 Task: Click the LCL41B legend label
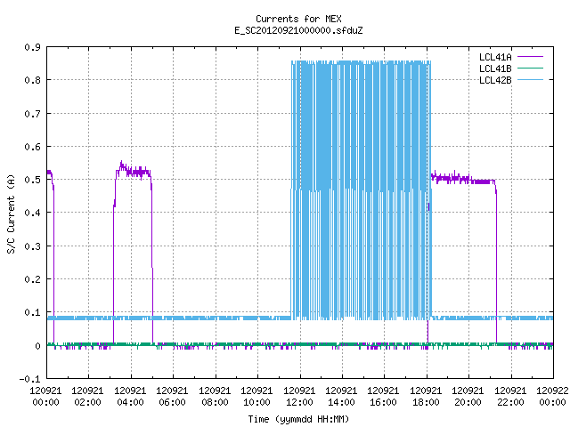coord(495,68)
